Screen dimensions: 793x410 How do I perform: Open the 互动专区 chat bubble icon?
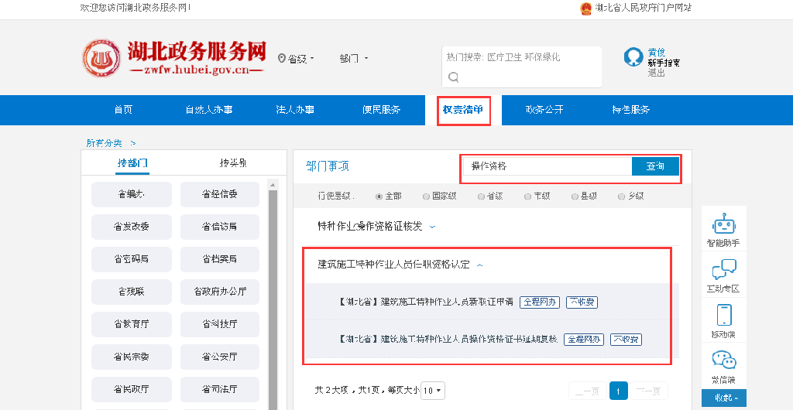point(723,271)
